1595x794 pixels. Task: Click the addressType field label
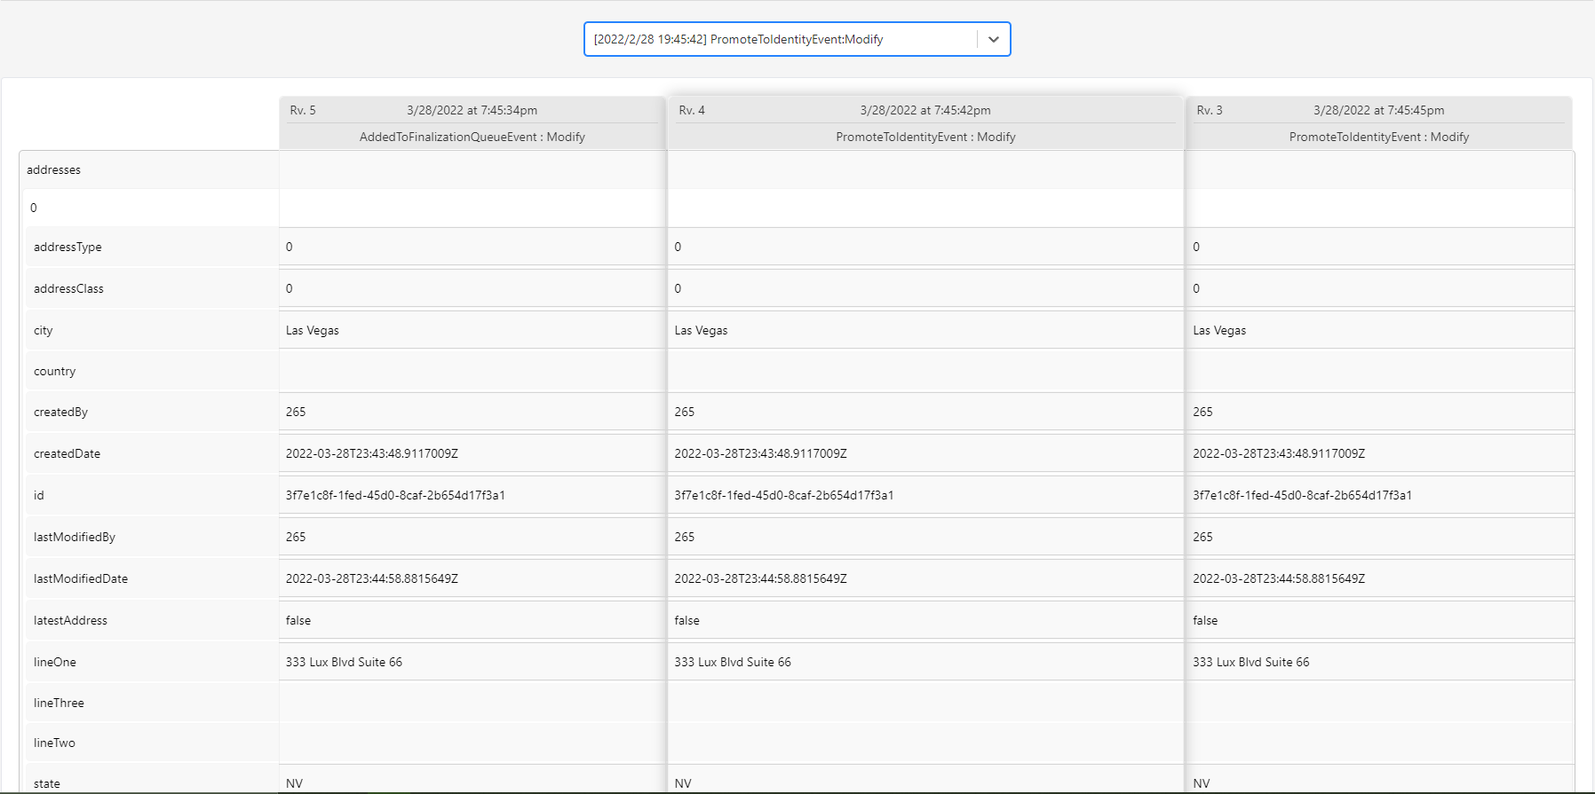click(x=67, y=247)
